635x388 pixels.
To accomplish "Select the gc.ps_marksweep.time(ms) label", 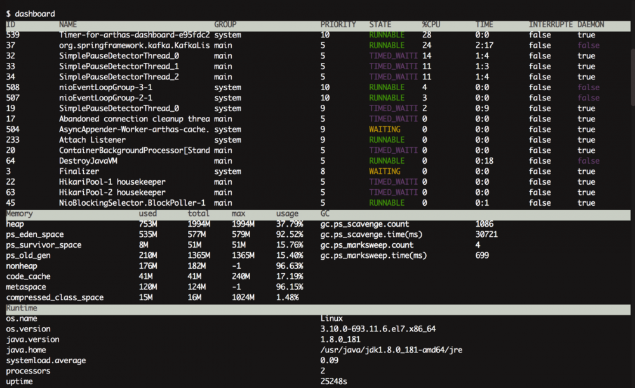I will [373, 255].
